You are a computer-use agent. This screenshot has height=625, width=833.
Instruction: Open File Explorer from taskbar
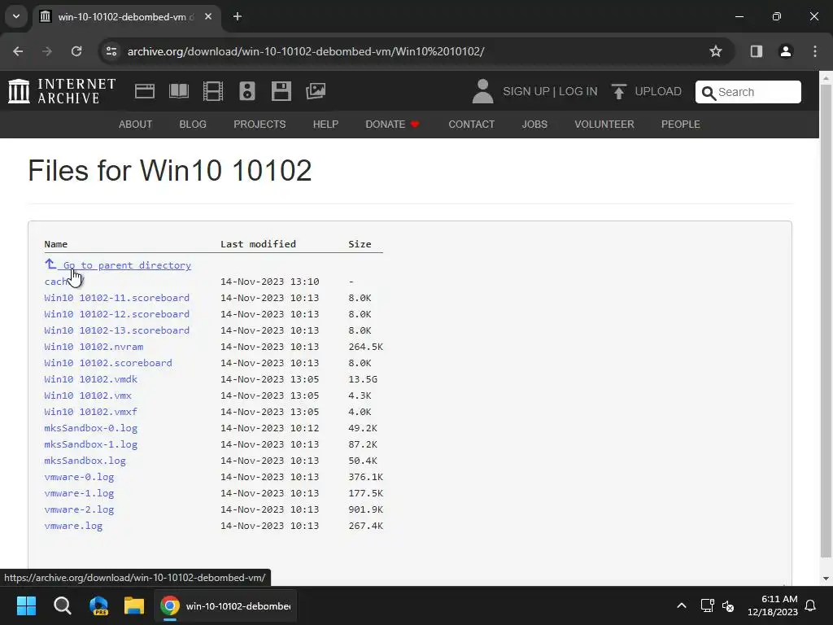coord(134,605)
